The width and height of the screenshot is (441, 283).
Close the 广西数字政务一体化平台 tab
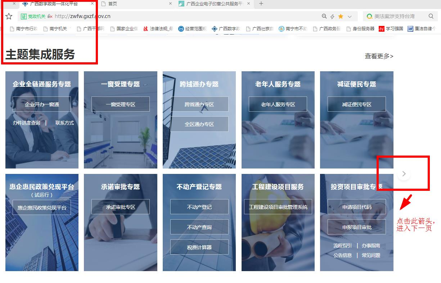click(x=92, y=4)
